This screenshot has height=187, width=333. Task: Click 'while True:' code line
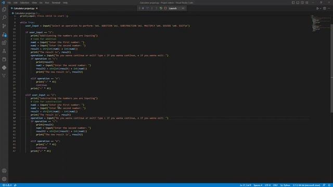pos(27,22)
